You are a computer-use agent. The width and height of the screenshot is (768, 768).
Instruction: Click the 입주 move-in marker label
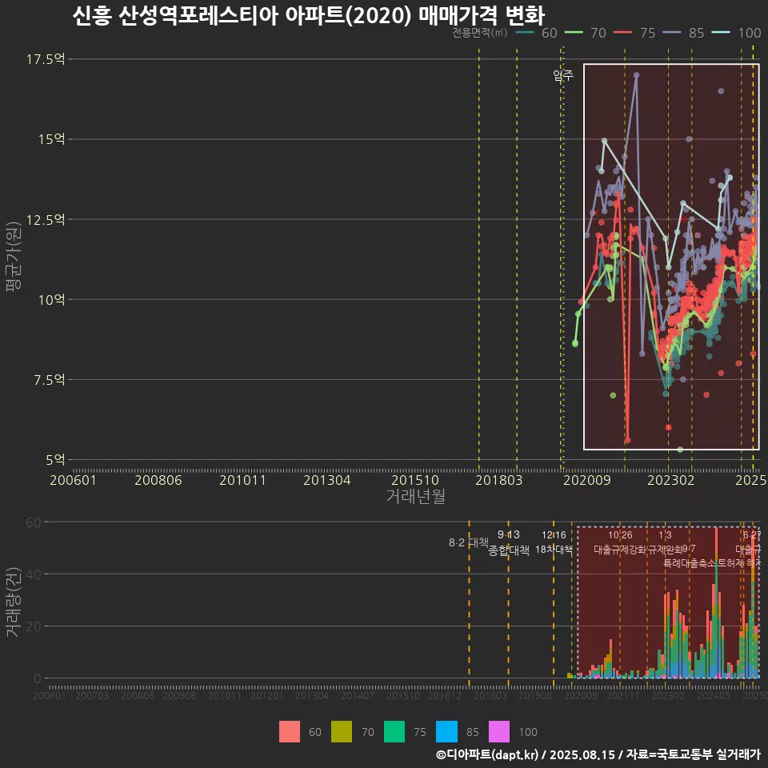click(x=563, y=75)
